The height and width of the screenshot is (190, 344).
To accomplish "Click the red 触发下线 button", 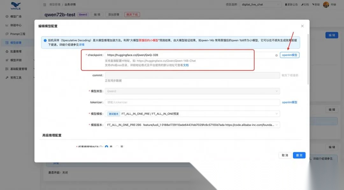I will (132, 15).
